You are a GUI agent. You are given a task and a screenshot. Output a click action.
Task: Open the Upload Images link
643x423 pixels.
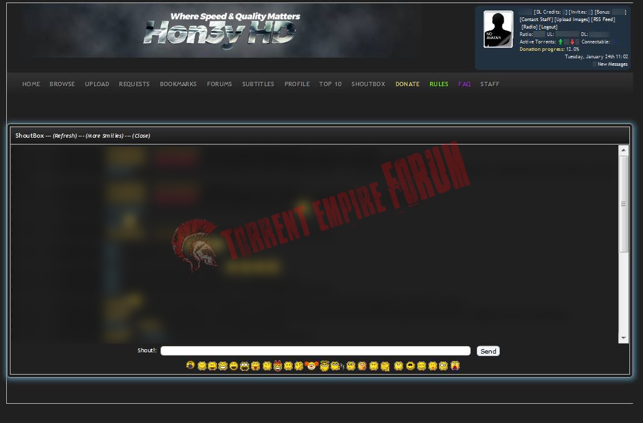[x=572, y=19]
